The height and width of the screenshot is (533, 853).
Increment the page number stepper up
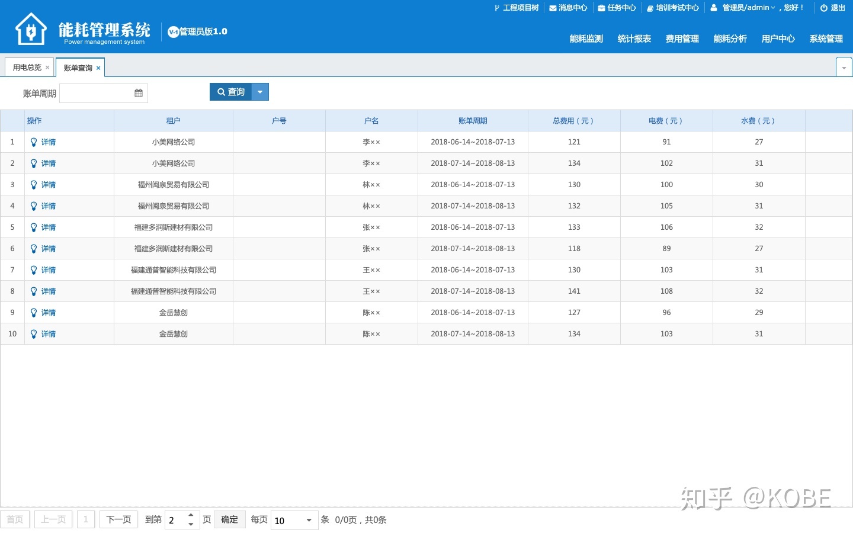point(191,515)
